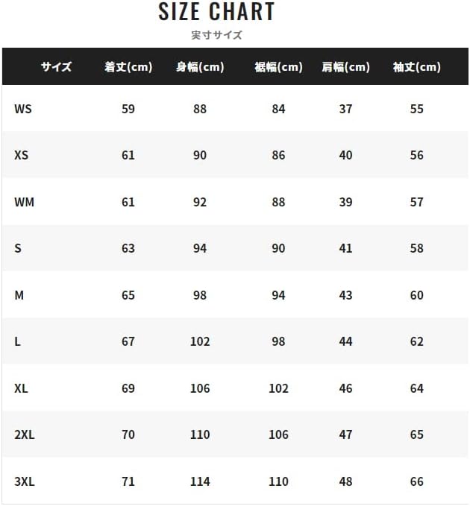Image resolution: width=470 pixels, height=506 pixels.
Task: Select the 袖丈 value 58 in S row
Action: click(416, 248)
